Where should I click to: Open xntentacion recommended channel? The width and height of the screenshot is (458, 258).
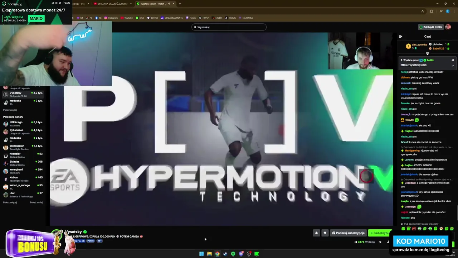(24, 147)
